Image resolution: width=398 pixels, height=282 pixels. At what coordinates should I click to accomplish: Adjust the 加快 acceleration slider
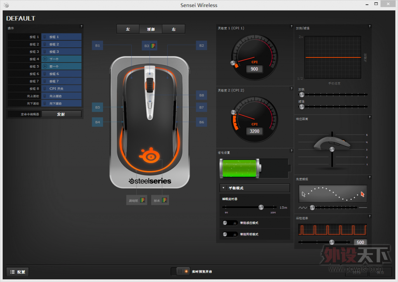point(302,95)
